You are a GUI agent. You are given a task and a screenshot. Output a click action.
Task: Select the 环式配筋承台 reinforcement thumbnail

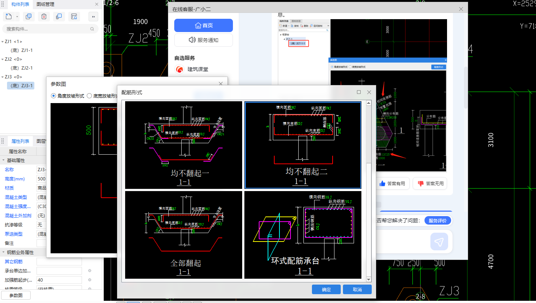coord(303,235)
